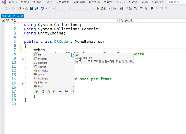
Task: Open the 도움말(H) menu
Action: (157, 2)
